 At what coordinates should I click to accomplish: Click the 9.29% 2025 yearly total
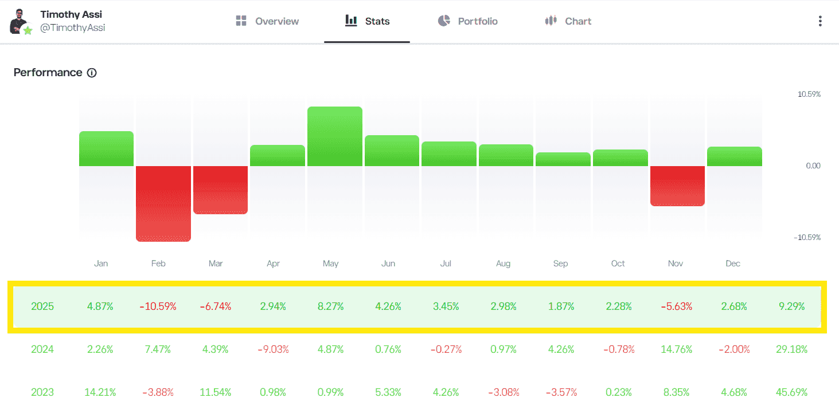click(793, 306)
